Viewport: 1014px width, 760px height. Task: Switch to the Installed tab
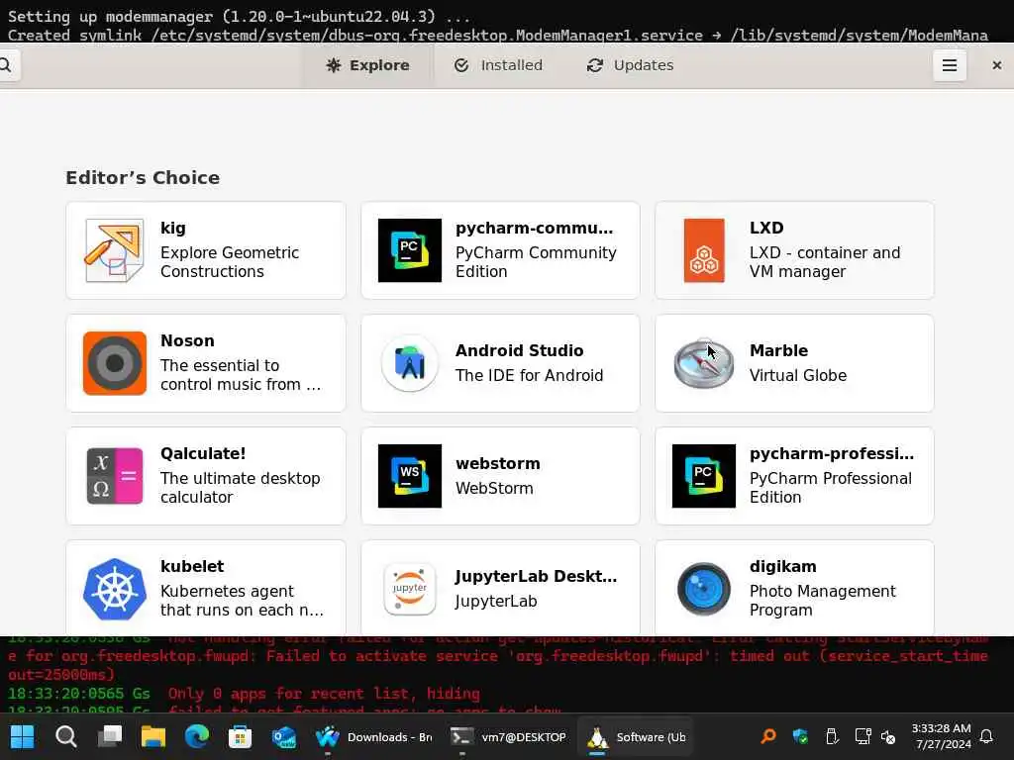(x=499, y=65)
